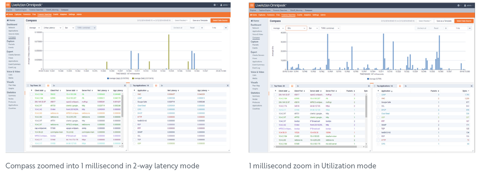Close the Top Flows panel in the left screenshot
The width and height of the screenshot is (479, 174).
[125, 86]
